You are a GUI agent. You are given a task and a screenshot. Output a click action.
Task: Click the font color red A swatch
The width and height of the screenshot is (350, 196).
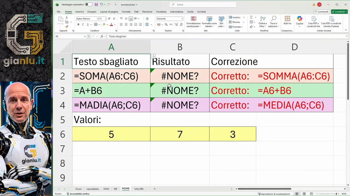click(111, 24)
